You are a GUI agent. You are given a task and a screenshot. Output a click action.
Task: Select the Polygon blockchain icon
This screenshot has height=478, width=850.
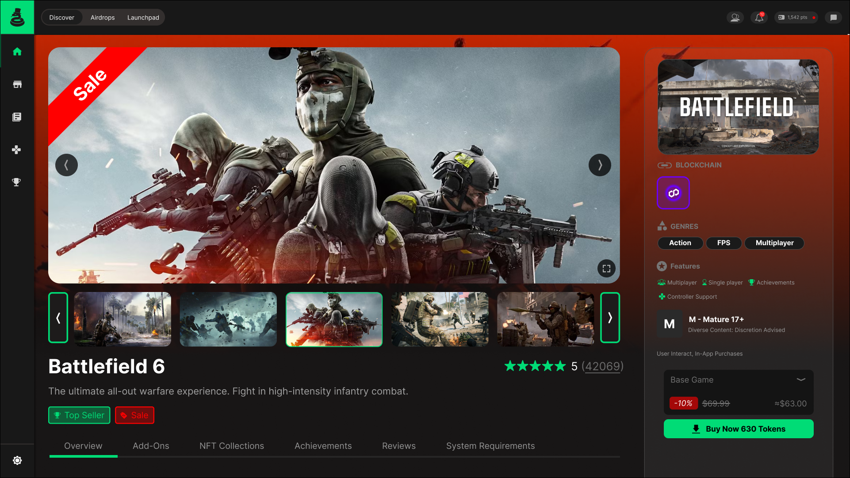(673, 193)
